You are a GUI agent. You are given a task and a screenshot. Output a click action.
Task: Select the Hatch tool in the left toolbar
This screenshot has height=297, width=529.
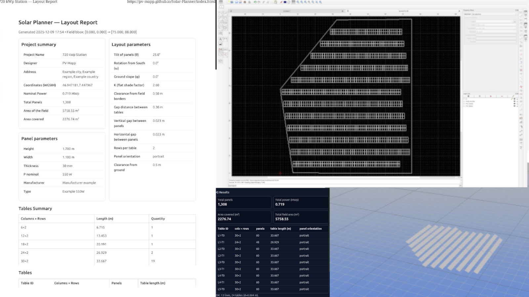tap(220, 33)
